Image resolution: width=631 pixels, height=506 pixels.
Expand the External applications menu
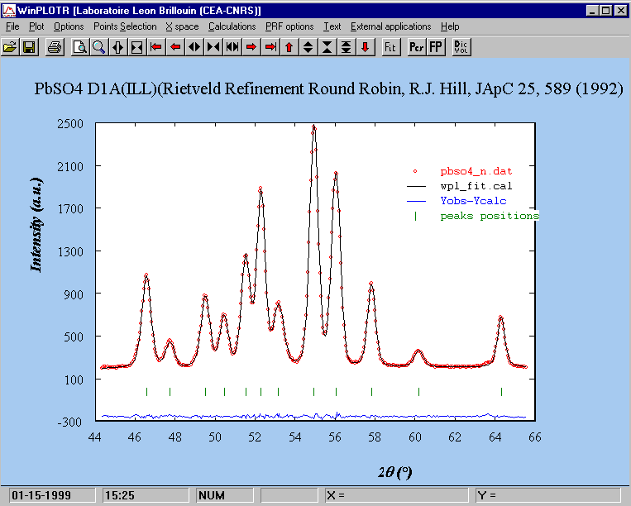pos(391,26)
